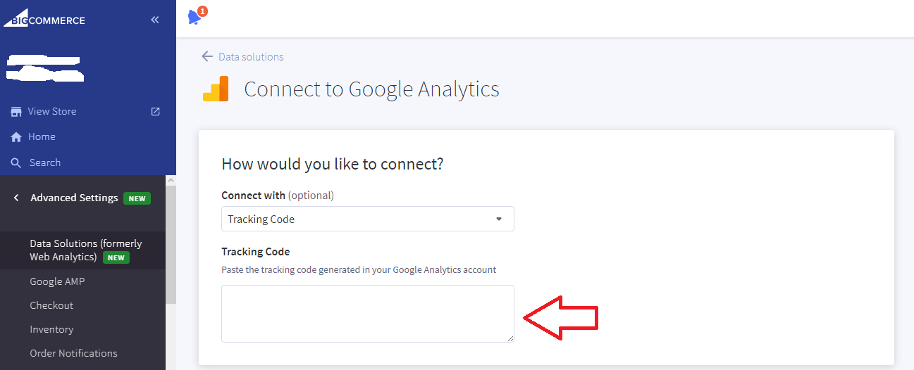Click inside the Tracking Code text area
914x370 pixels.
pyautogui.click(x=367, y=313)
